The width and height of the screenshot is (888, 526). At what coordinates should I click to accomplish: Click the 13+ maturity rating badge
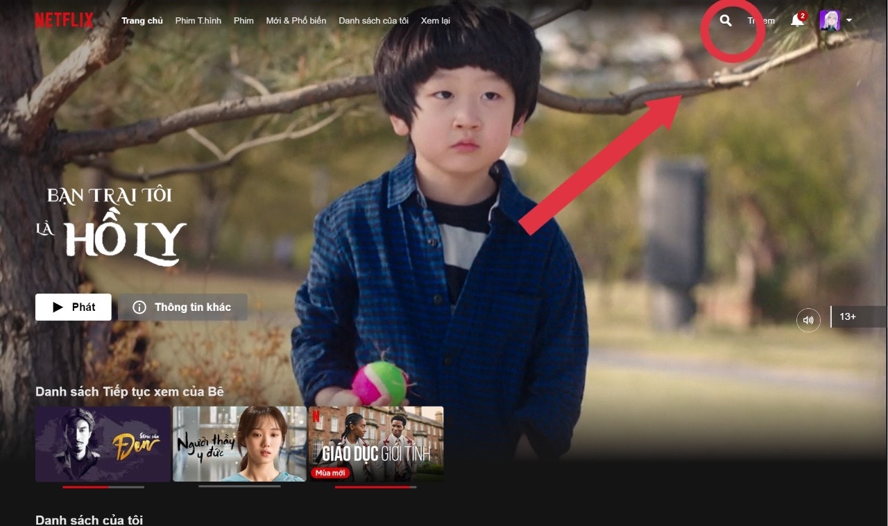coord(859,316)
